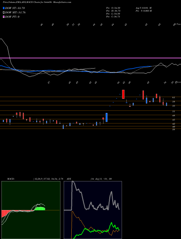Click the price axis label 45
The width and height of the screenshot is (181, 239).
[x=173, y=119]
